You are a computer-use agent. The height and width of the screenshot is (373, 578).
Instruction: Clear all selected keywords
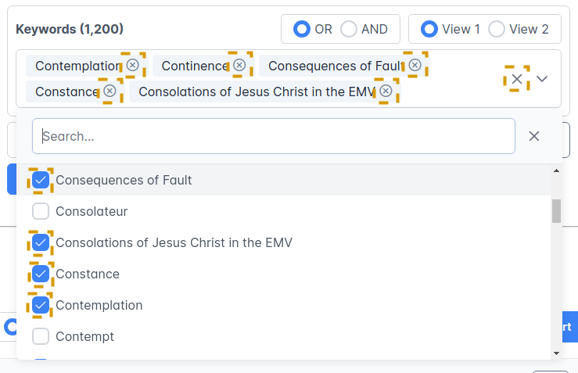[516, 78]
